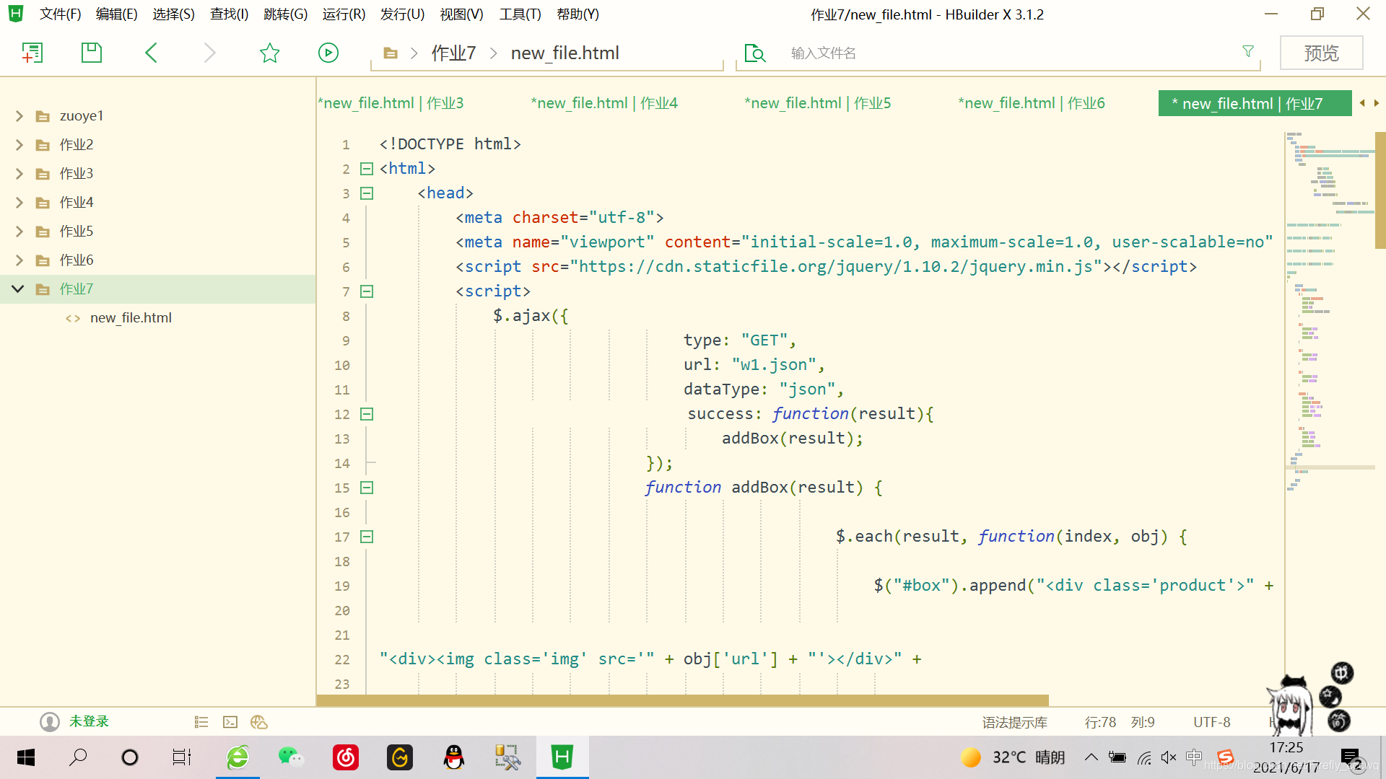The width and height of the screenshot is (1386, 779).
Task: Switch to new_file.html 作业5 tab
Action: pos(818,103)
